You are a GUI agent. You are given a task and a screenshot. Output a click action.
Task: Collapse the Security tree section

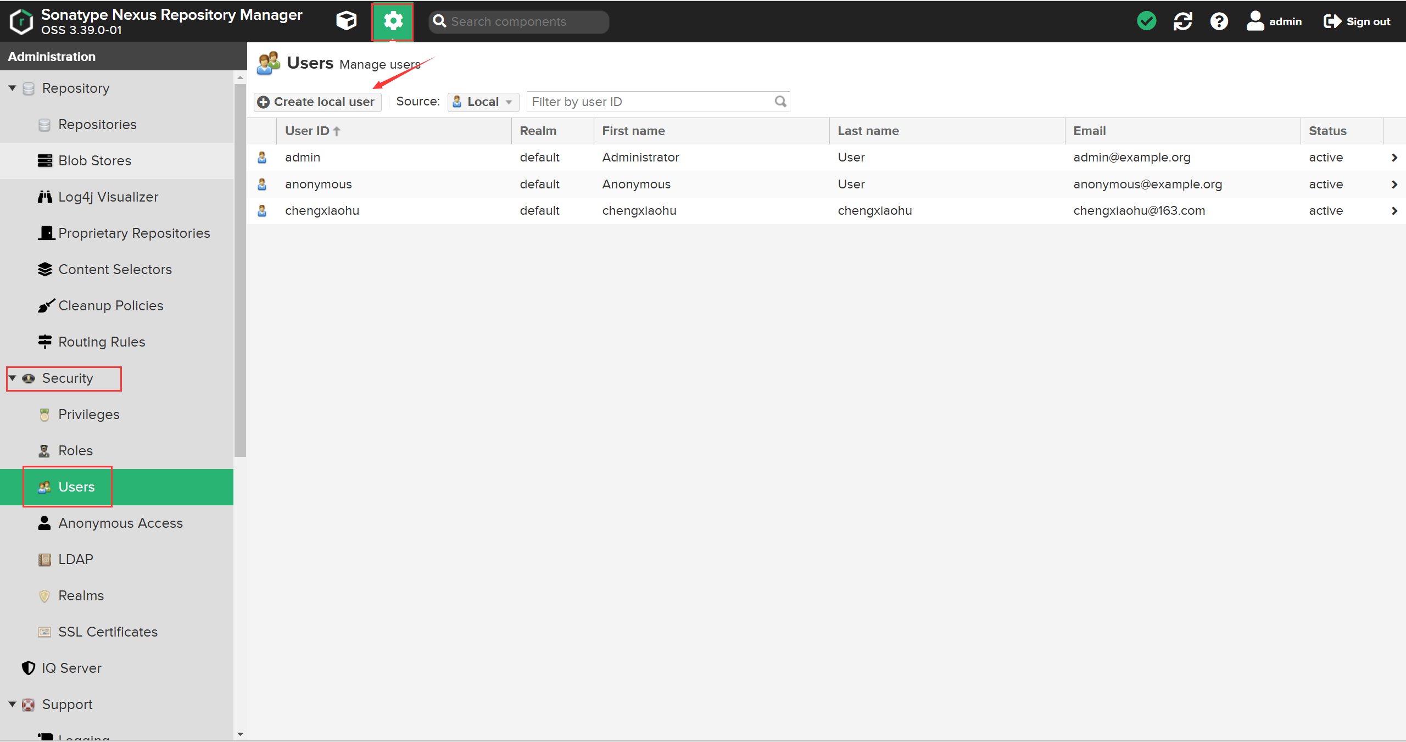coord(12,378)
